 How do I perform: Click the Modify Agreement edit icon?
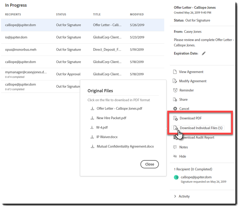(x=175, y=81)
